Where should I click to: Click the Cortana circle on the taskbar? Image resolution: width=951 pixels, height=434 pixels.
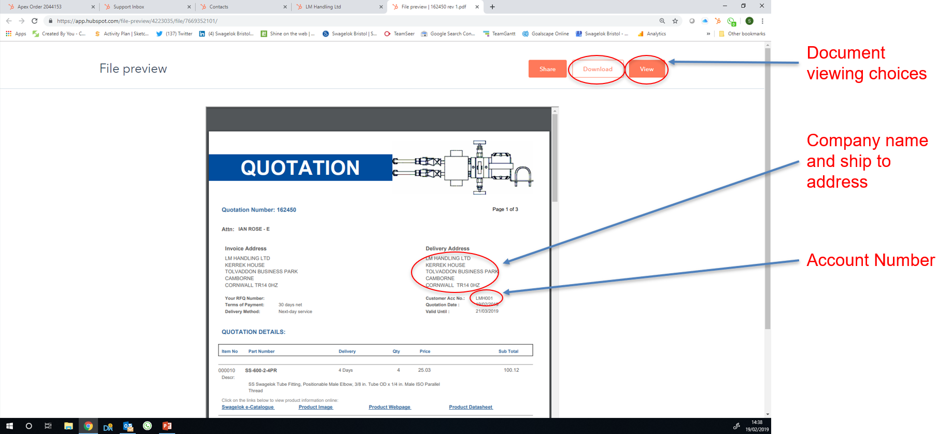[x=29, y=426]
